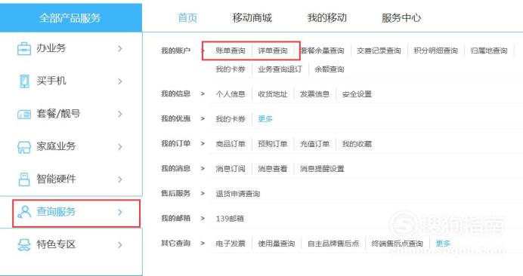The height and width of the screenshot is (276, 523).
Task: Click the person icon beside 查询服务
Action: tap(24, 212)
